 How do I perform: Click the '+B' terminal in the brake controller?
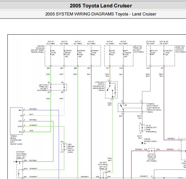(x=21, y=116)
